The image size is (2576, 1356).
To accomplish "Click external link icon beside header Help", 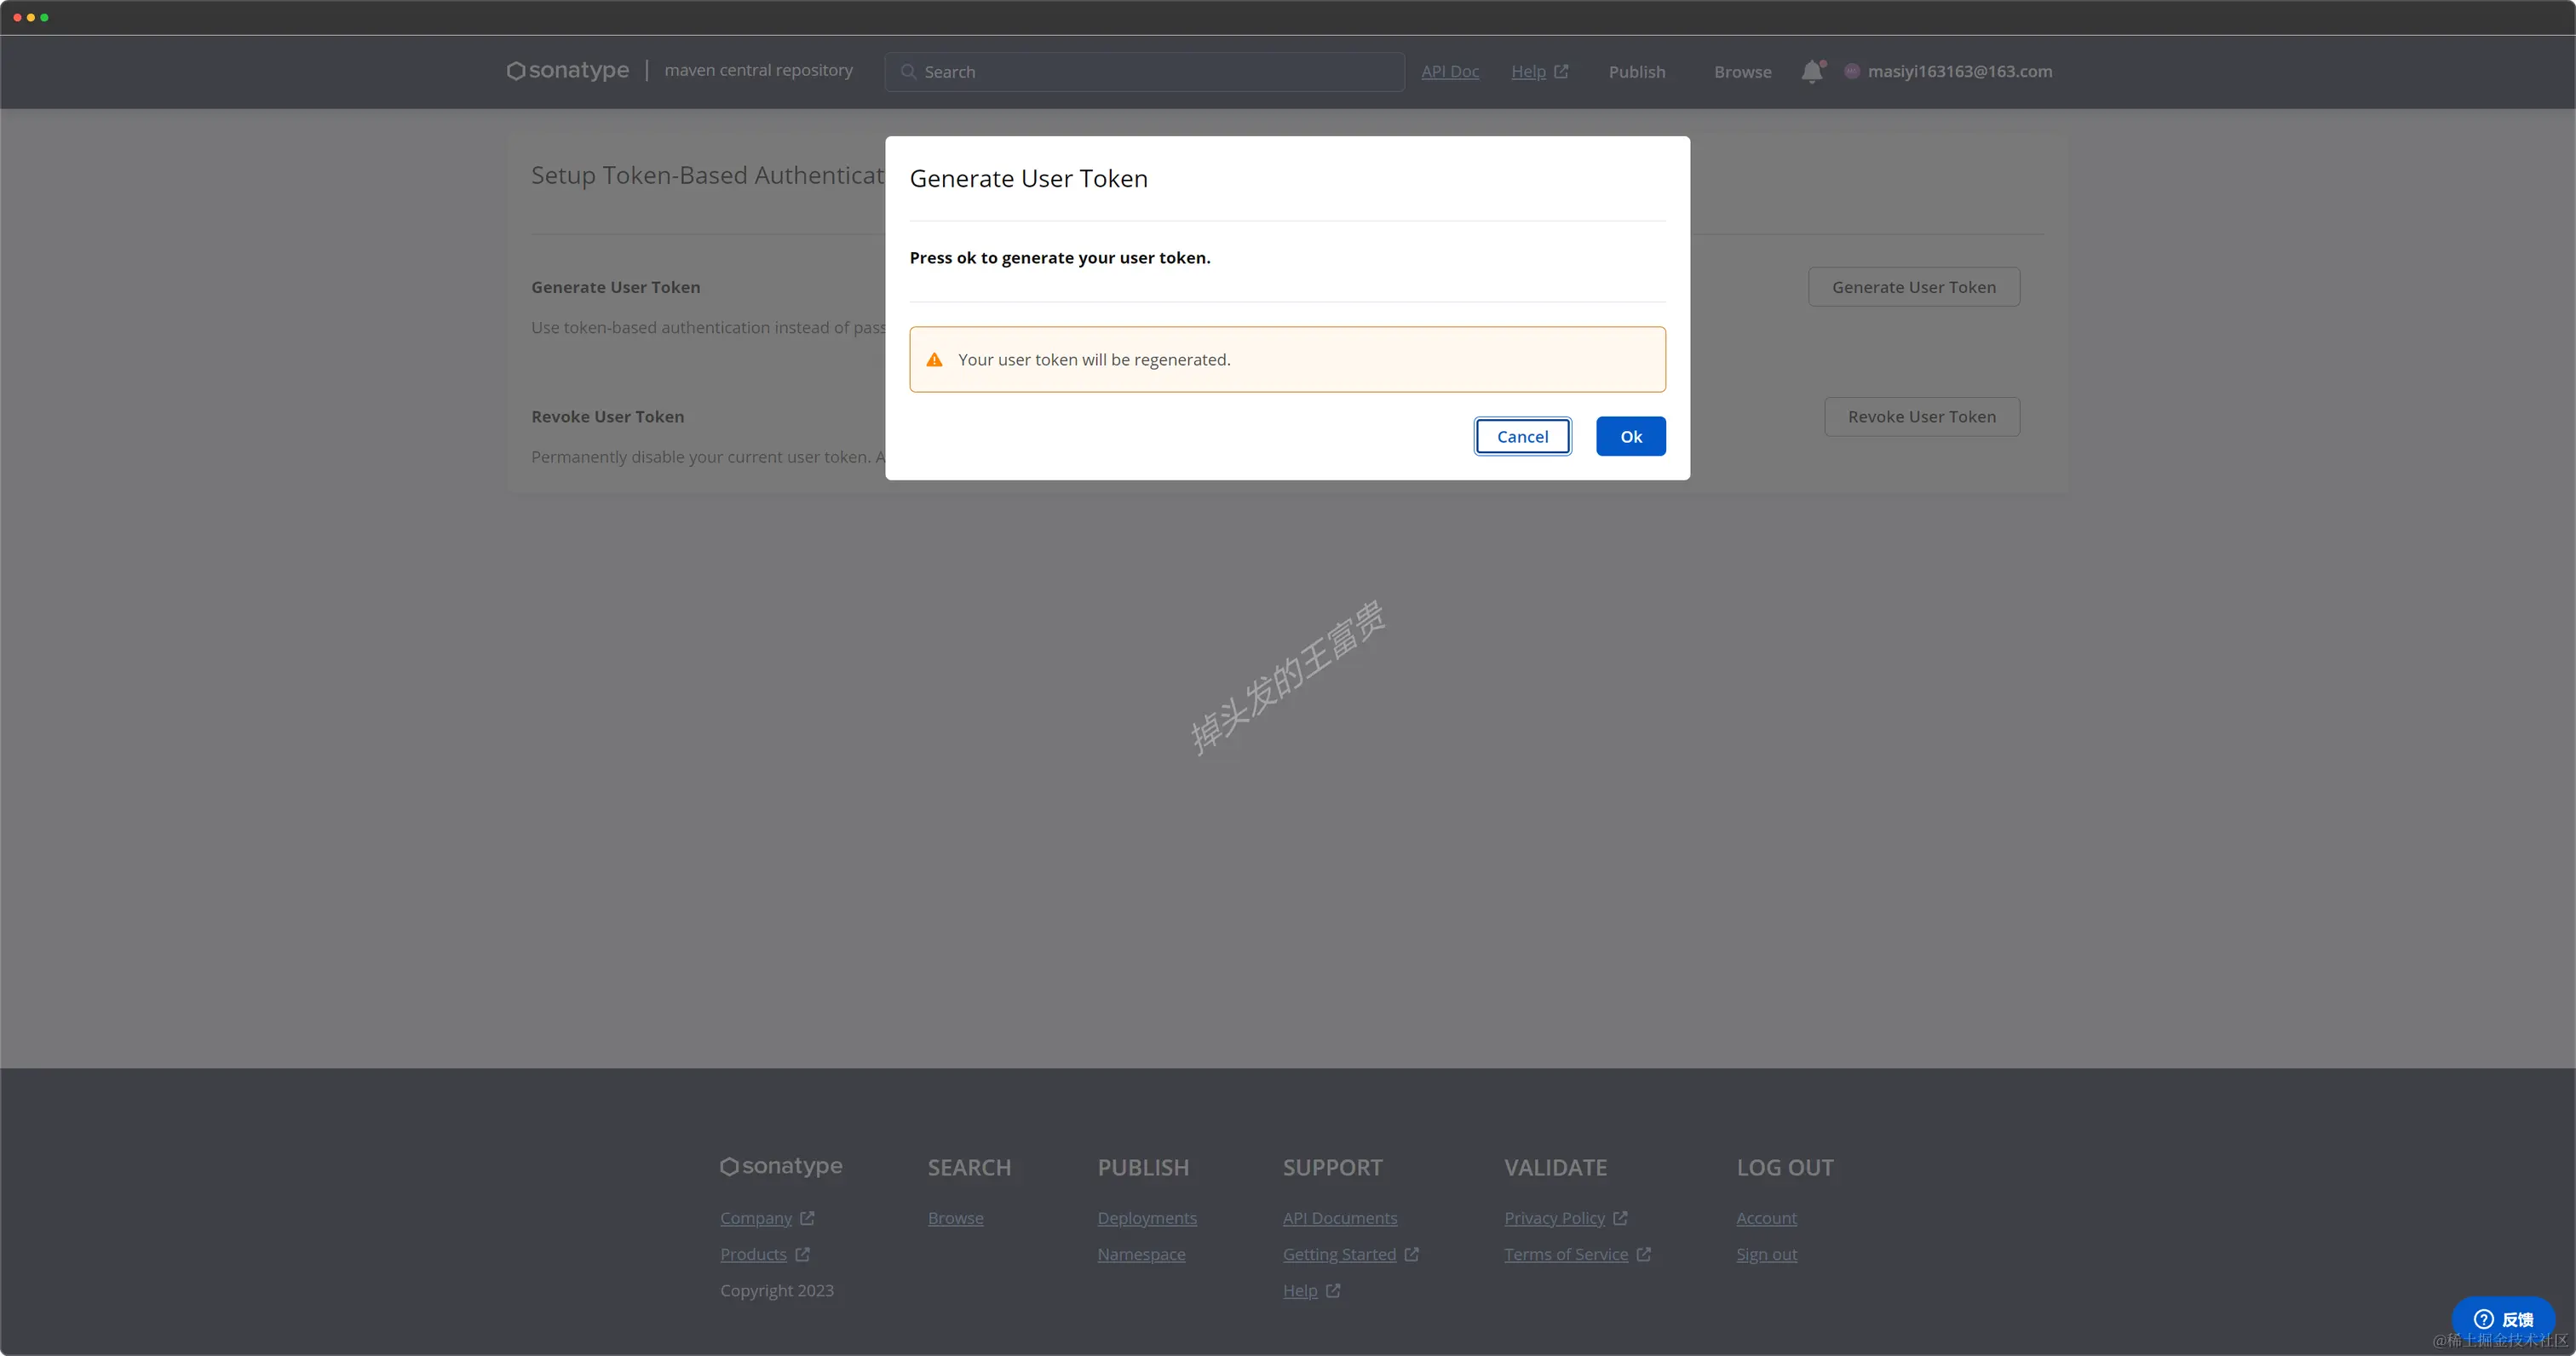I will 1561,72.
